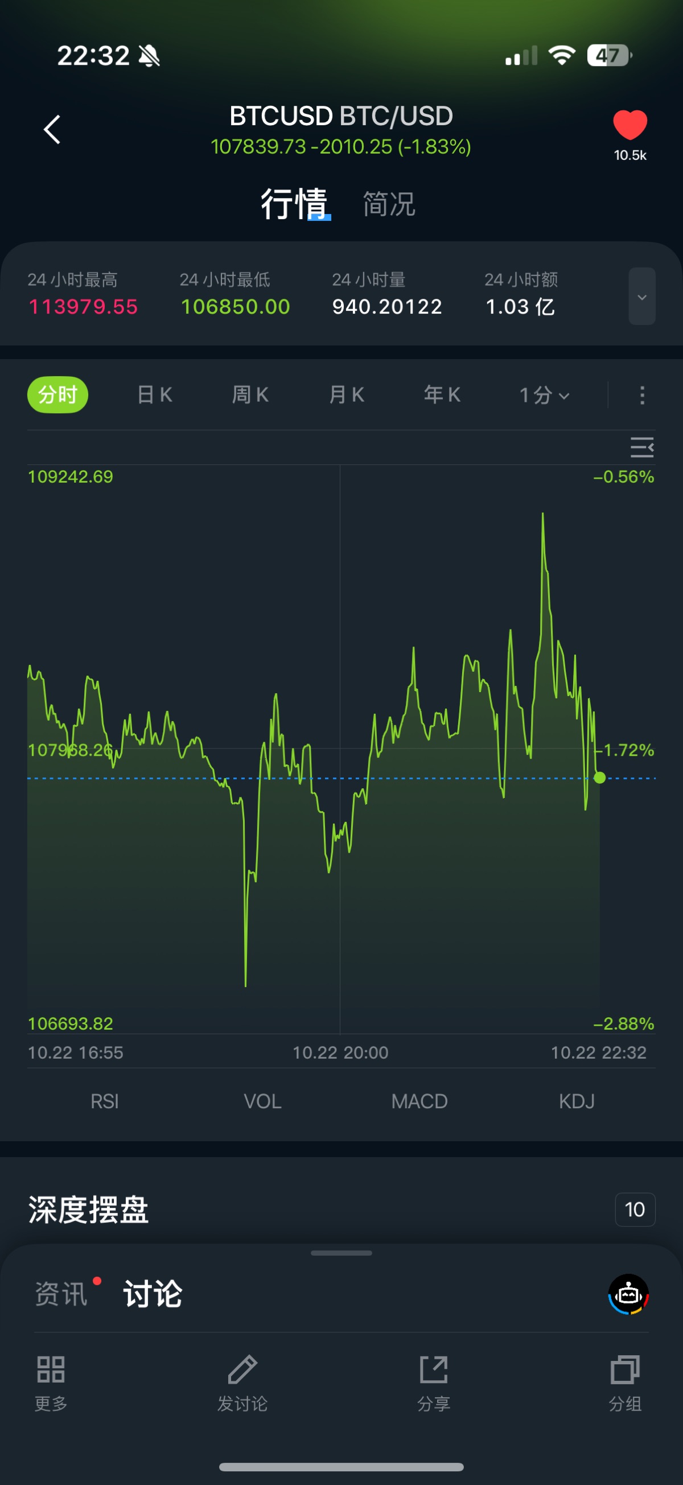Open the three-dot chart options menu
Image resolution: width=683 pixels, height=1485 pixels.
642,396
